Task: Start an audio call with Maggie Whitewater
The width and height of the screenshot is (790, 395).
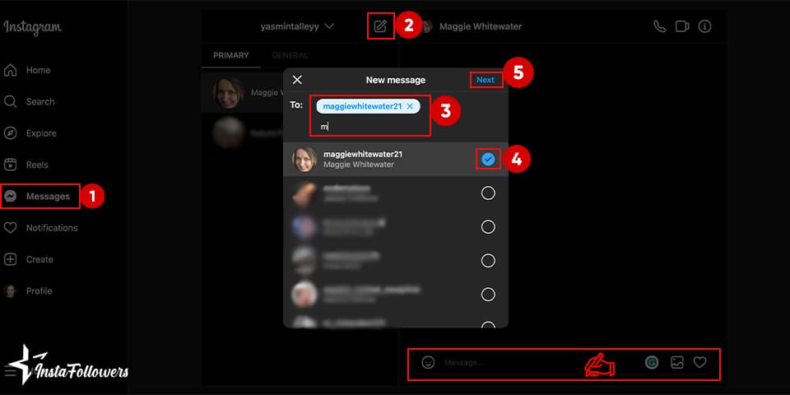Action: pos(659,26)
